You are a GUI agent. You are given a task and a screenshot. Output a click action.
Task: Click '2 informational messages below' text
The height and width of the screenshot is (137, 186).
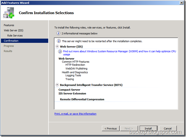[79, 33]
